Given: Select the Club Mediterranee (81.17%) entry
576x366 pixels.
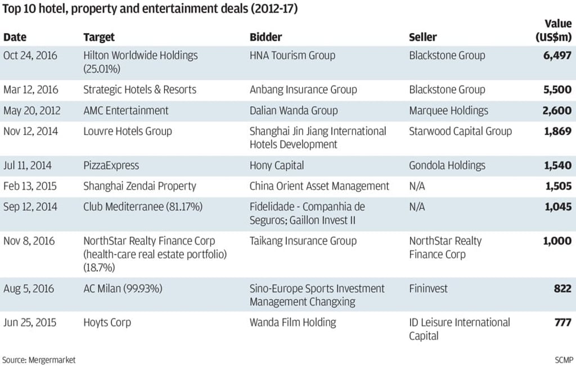Looking at the screenshot, I should click(143, 207).
